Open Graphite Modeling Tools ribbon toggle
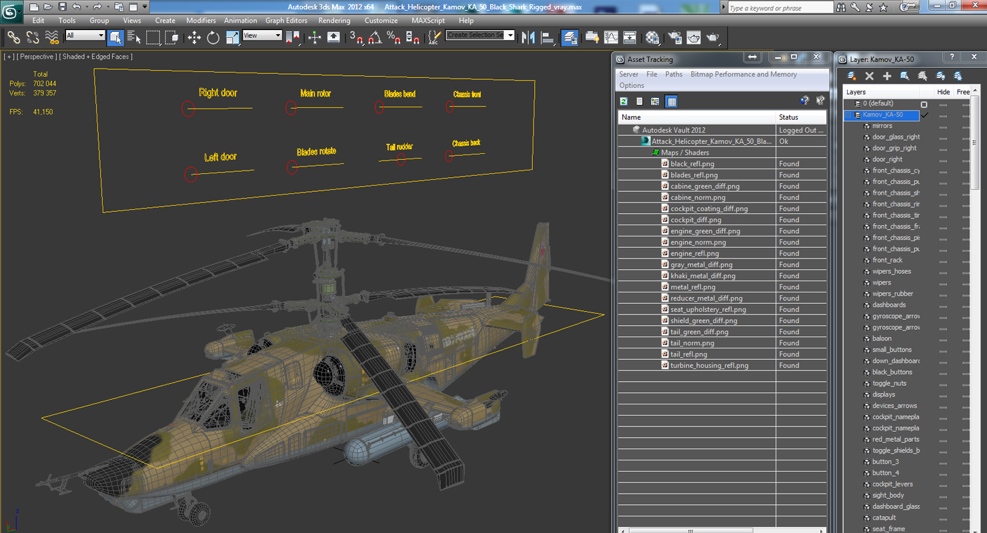 click(x=592, y=38)
